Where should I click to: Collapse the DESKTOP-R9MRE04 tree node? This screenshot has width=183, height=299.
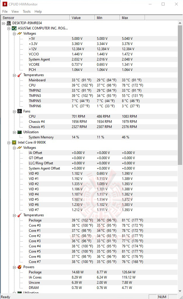point(3,23)
